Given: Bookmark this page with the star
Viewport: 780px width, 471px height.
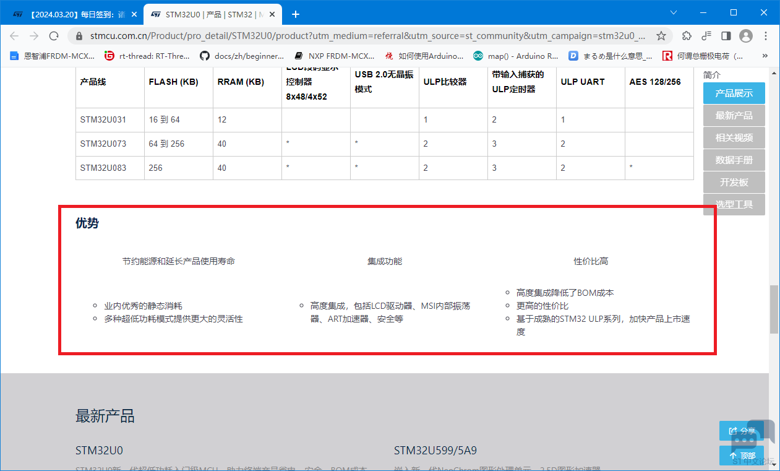Looking at the screenshot, I should 661,36.
